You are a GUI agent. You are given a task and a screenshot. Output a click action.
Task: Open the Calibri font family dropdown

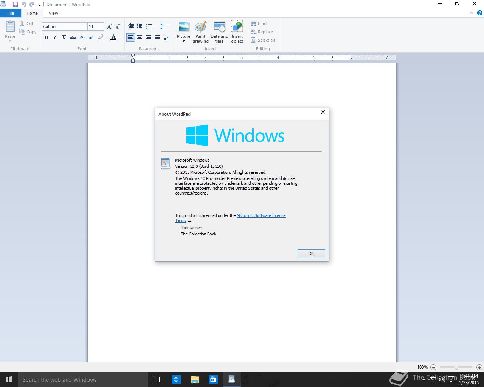(85, 26)
